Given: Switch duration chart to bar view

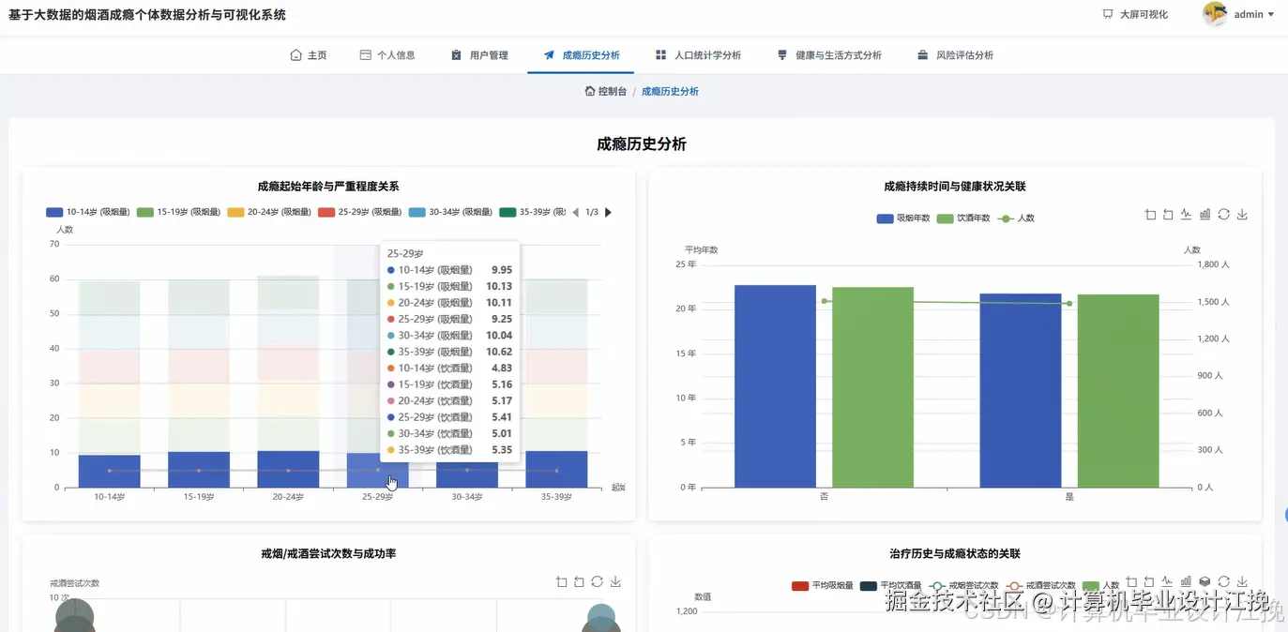Looking at the screenshot, I should click(x=1205, y=215).
